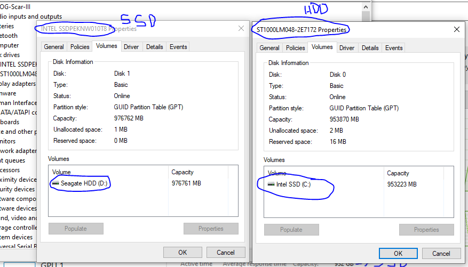This screenshot has width=468, height=267.
Task: Open Details tab in ST1000LM048 Properties window
Action: tap(370, 47)
